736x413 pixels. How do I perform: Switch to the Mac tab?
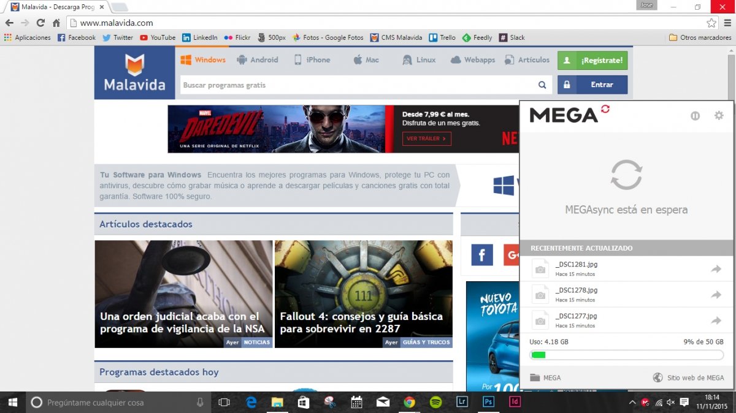pos(366,60)
